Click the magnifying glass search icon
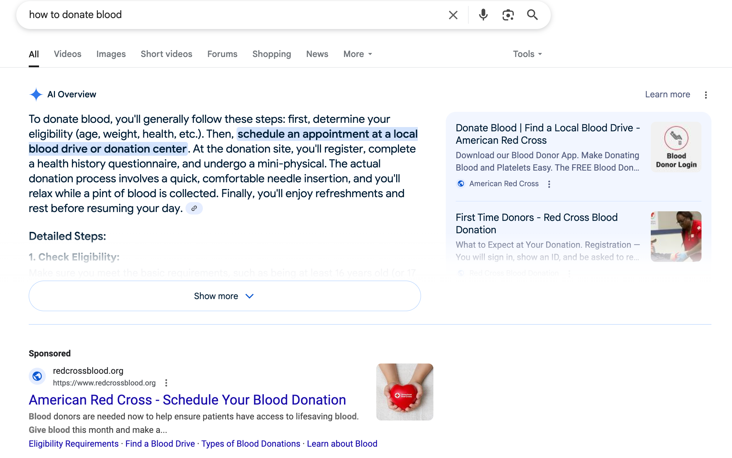Viewport: 732px width, 458px height. (x=532, y=15)
